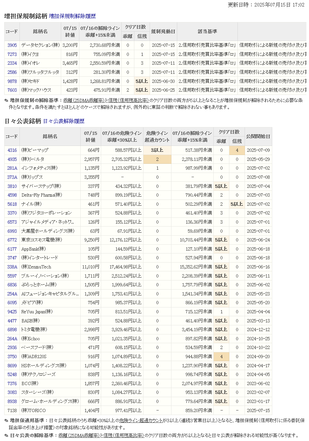This screenshot has width=309, height=441.
Task: Open stock code 3083 link
Action: tap(12, 392)
